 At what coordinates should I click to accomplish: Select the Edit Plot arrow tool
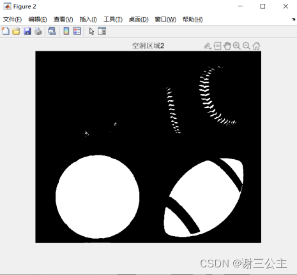91,31
